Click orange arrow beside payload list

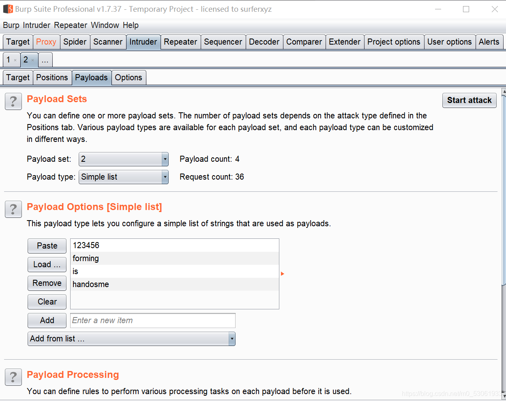pyautogui.click(x=283, y=274)
